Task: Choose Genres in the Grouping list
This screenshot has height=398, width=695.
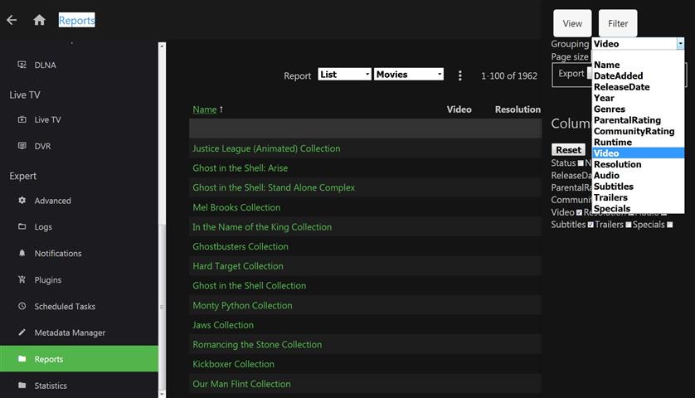Action: pyautogui.click(x=638, y=109)
